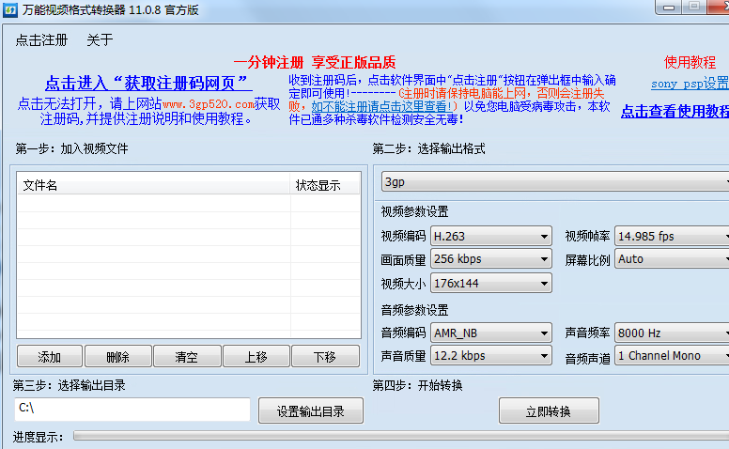729x449 pixels.
Task: Open the 3gp output format dropdown
Action: [x=555, y=181]
